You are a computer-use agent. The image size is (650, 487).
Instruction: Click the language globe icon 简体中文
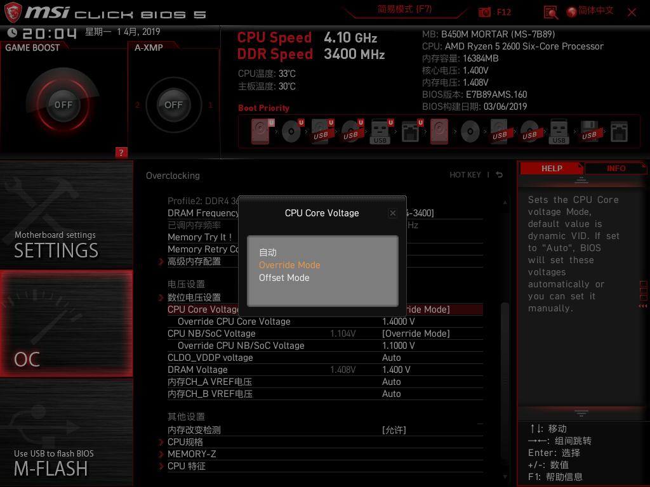[572, 13]
